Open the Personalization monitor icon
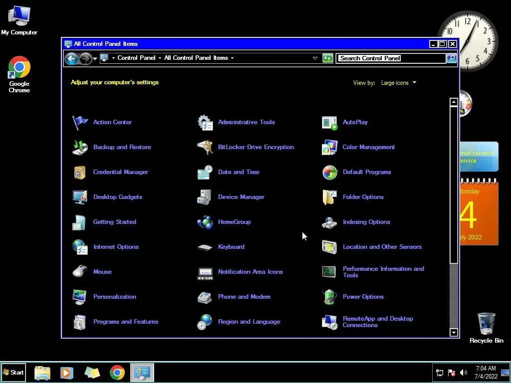511x383 pixels. (x=80, y=297)
